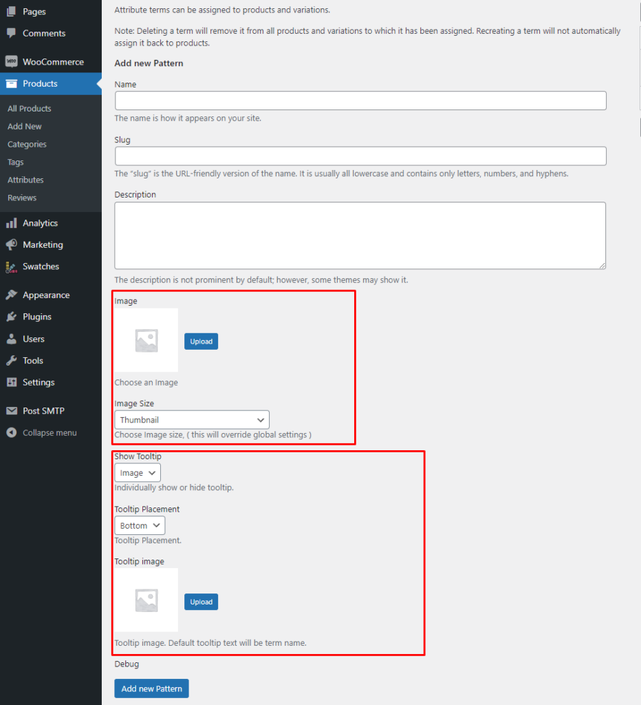Click the Products archive box icon
The height and width of the screenshot is (705, 641).
click(x=11, y=83)
